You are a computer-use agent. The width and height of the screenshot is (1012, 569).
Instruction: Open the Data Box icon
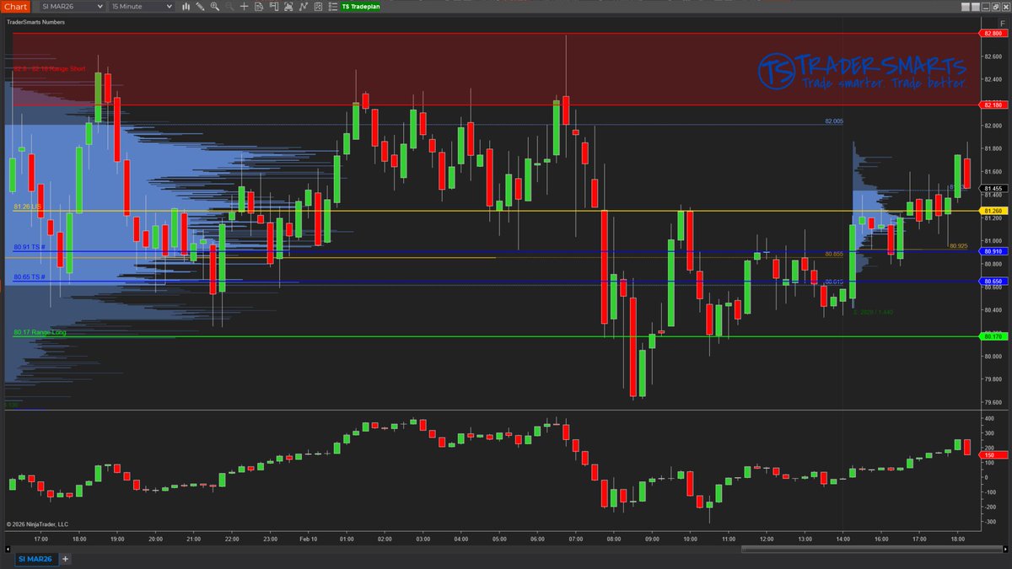(259, 7)
